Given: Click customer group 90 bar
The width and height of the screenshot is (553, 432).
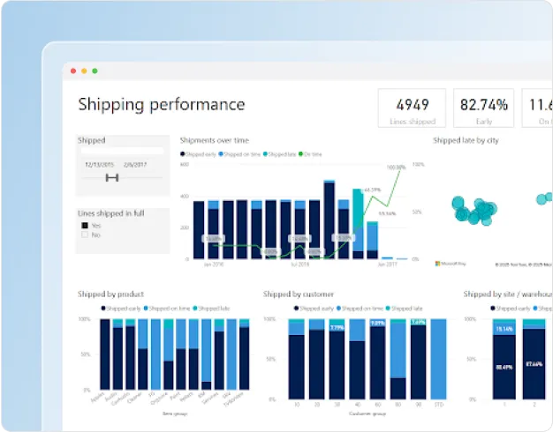Looking at the screenshot, I should coord(418,359).
